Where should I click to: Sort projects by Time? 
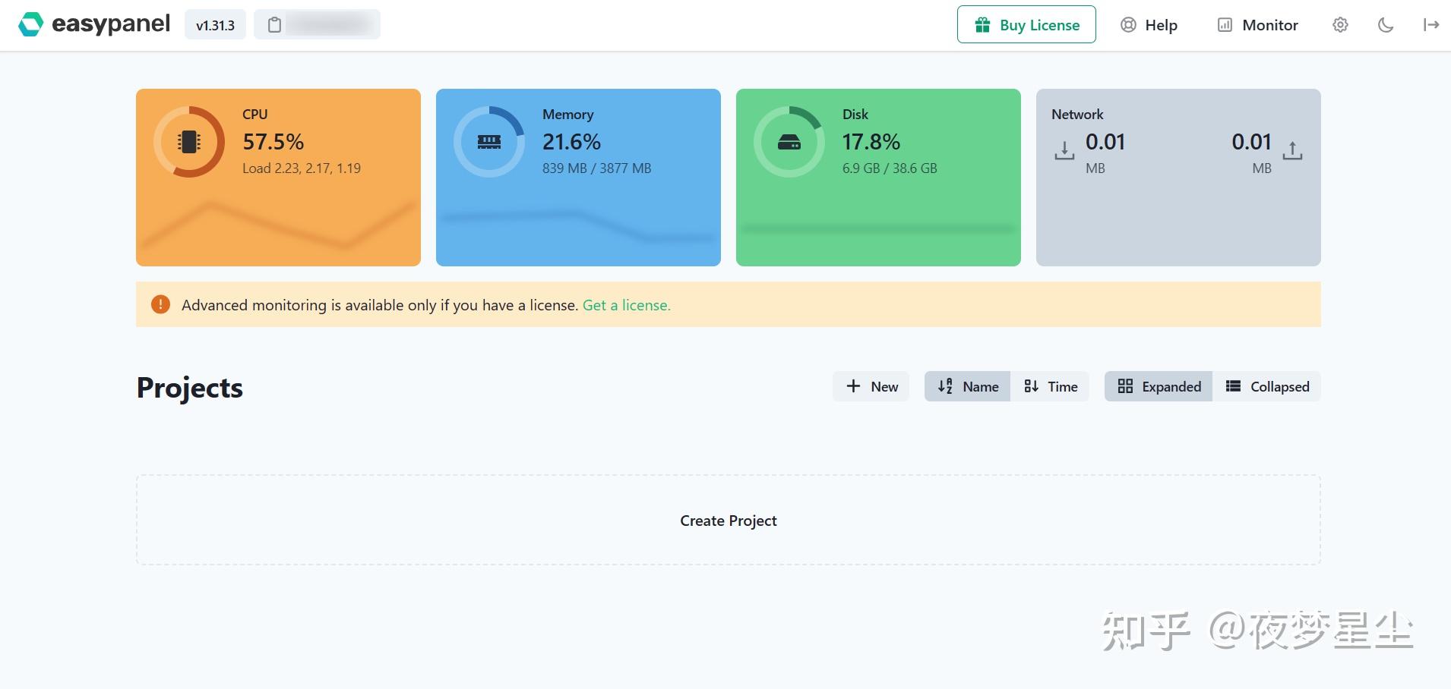[1050, 386]
